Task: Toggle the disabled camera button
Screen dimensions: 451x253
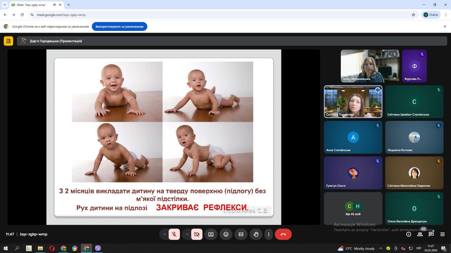Action: pos(197,234)
